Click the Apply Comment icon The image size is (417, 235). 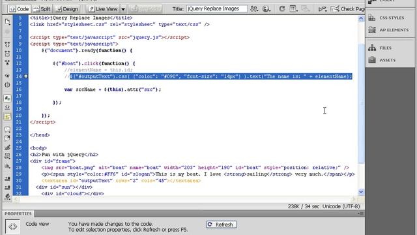point(7,130)
